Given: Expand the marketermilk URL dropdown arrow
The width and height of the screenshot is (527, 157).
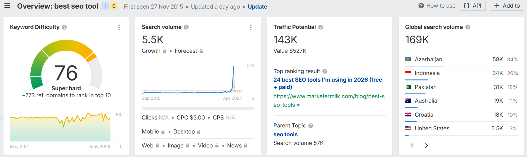Looking at the screenshot, I should click(298, 105).
